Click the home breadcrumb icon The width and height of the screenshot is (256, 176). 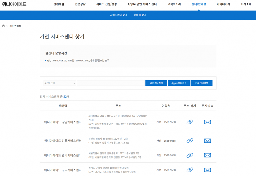click(x=3, y=26)
